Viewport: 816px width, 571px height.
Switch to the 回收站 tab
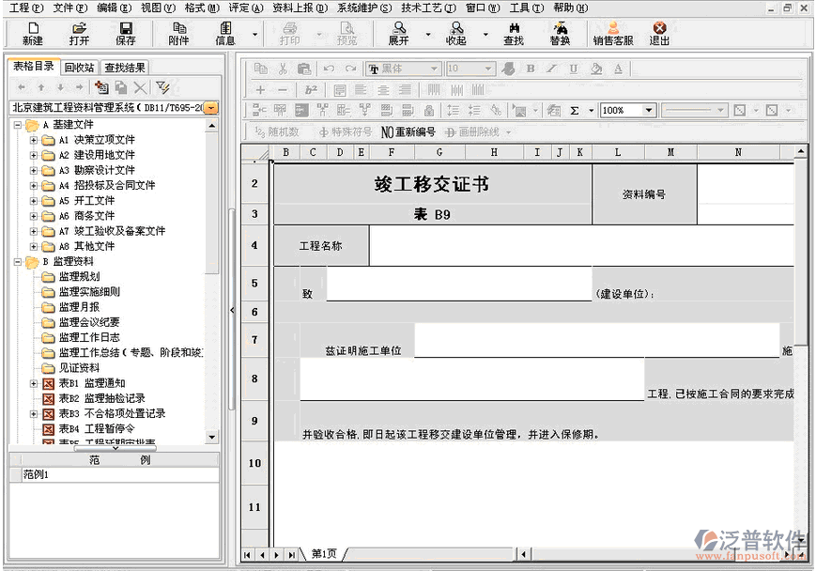[79, 68]
